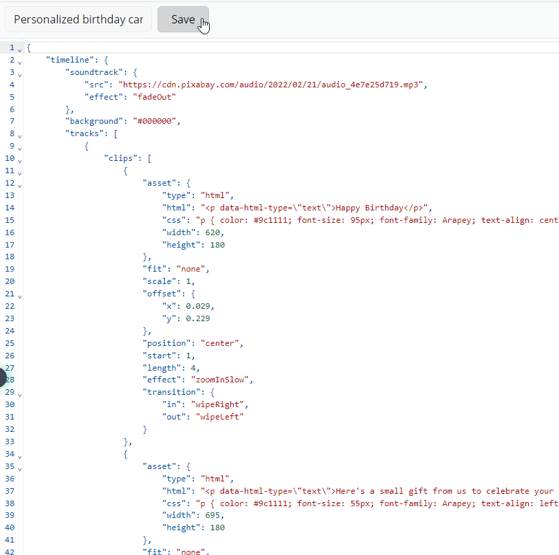Click the "Happy Birthday" html string
Image resolution: width=559 pixels, height=555 pixels.
click(x=314, y=208)
